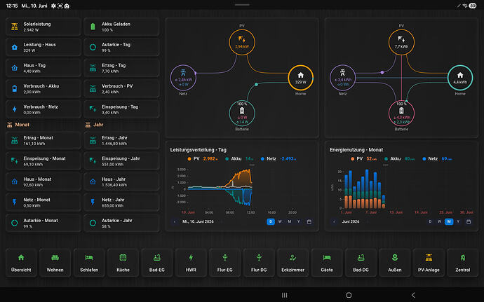Open the Flur-DG room button

pos(259,263)
